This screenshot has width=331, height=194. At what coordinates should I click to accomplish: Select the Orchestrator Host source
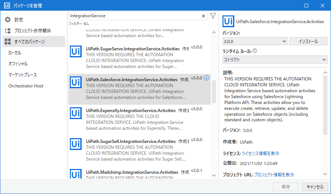click(x=26, y=86)
